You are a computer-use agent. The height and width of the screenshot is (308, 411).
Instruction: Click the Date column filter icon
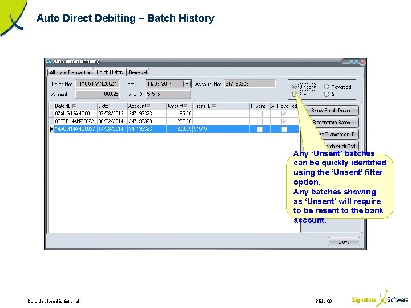point(111,106)
